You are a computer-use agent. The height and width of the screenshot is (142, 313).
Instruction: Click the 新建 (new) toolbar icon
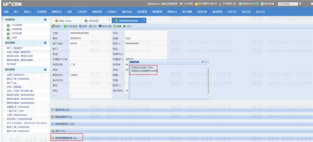tap(53, 26)
